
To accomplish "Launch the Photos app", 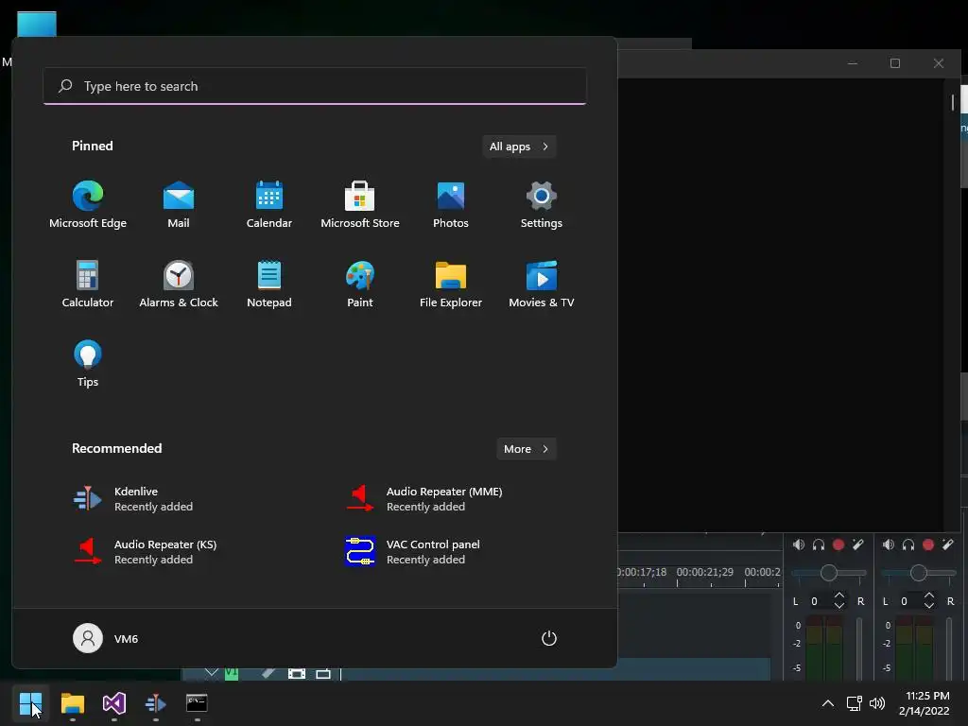I will pos(451,205).
